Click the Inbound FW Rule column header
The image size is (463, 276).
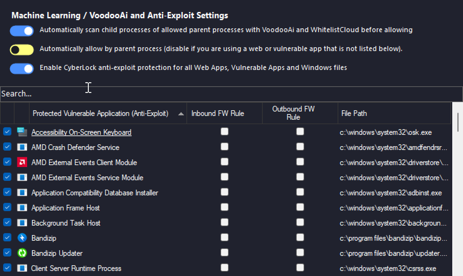[x=218, y=113]
